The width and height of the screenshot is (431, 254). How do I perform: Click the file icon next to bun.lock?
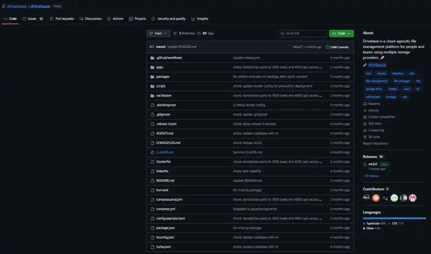[x=152, y=190]
